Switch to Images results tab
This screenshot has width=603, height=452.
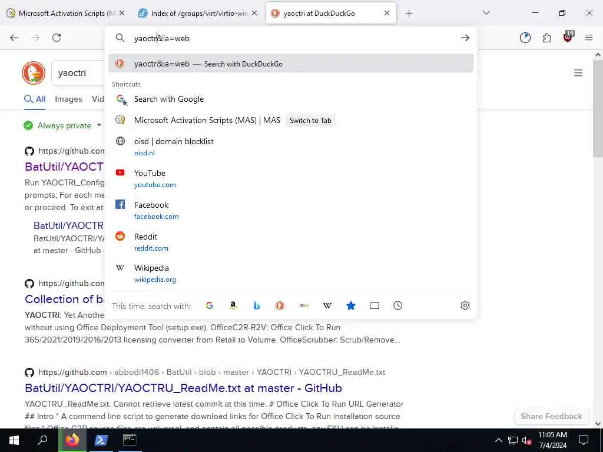click(68, 99)
